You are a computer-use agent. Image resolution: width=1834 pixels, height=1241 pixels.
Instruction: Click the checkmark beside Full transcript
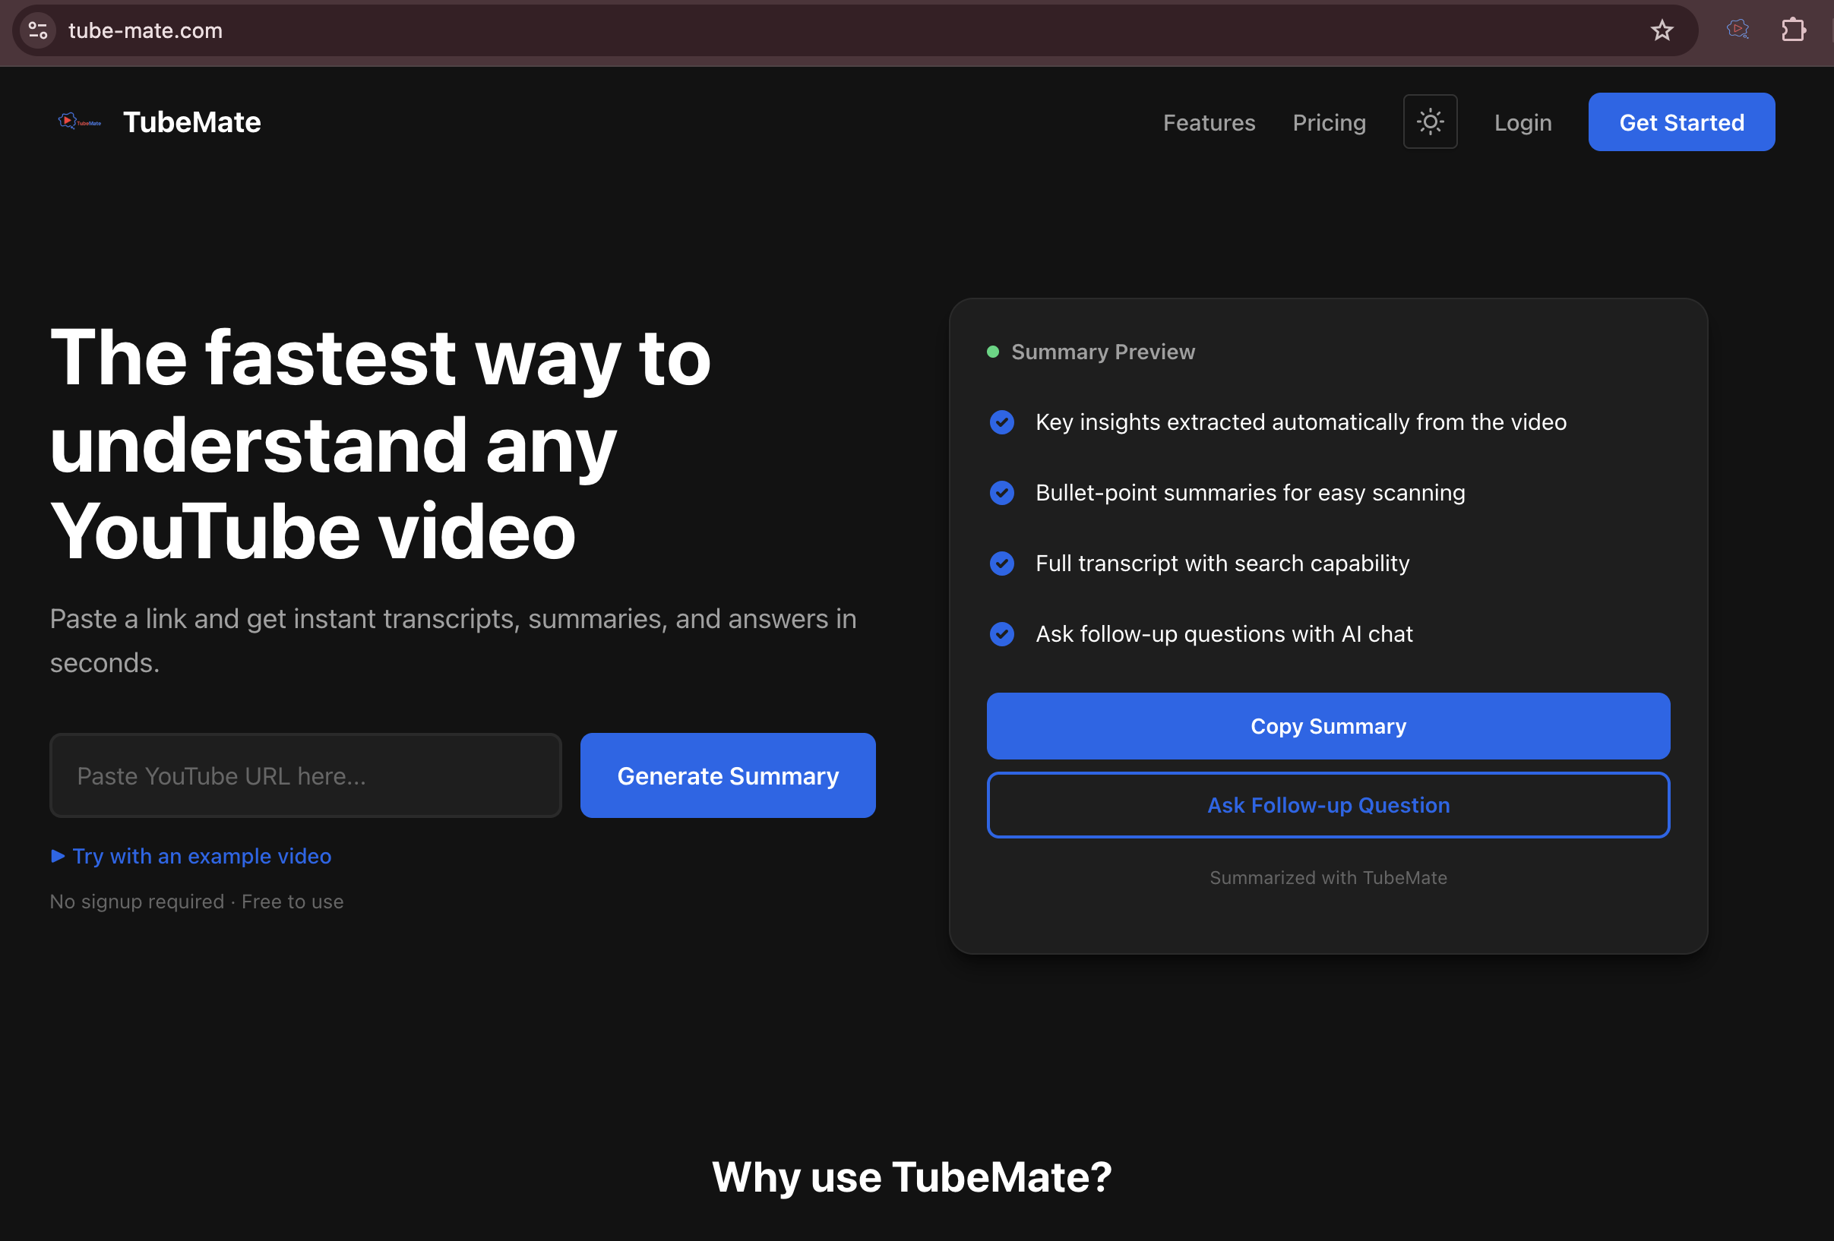coord(1001,564)
